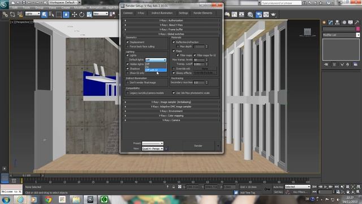Open Render Setup toolbar icon
This screenshot has width=362, height=204.
[x=258, y=15]
